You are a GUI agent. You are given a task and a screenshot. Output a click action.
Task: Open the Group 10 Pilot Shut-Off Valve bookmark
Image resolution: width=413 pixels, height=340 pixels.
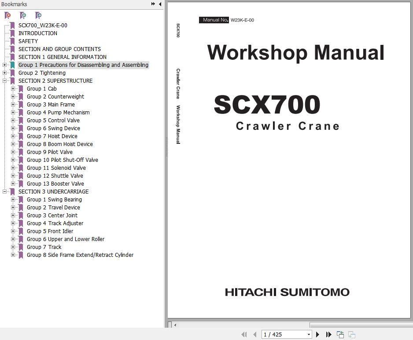63,160
